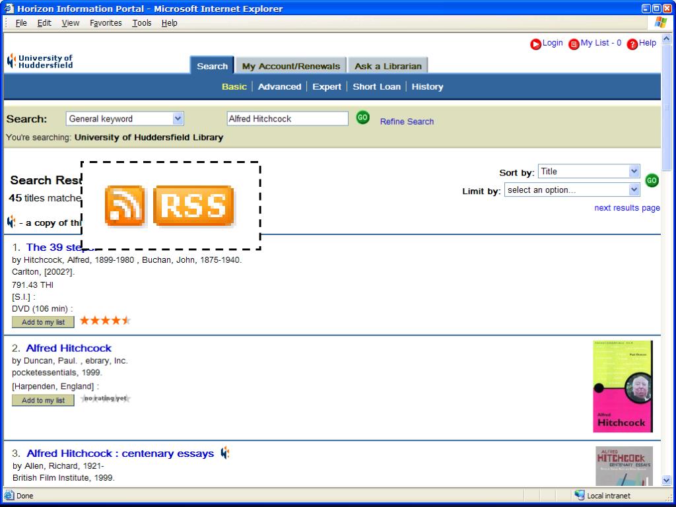Screen dimensions: 676x507
Task: Click the author line by Duncan, Paul., ebrary, Inc.
Action: point(70,361)
